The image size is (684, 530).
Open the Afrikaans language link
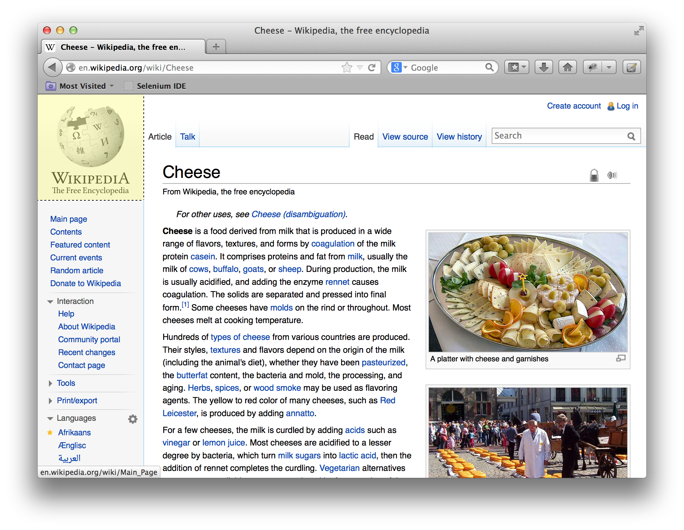(74, 433)
